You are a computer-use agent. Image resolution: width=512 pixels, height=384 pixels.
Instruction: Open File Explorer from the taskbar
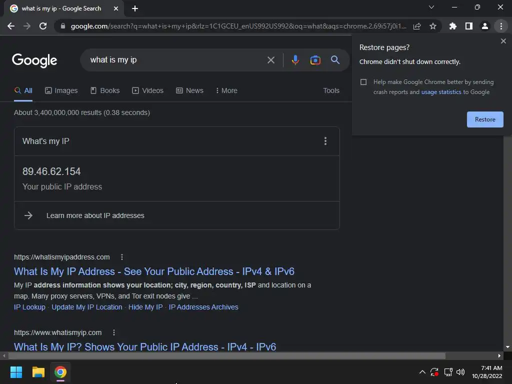(x=38, y=372)
